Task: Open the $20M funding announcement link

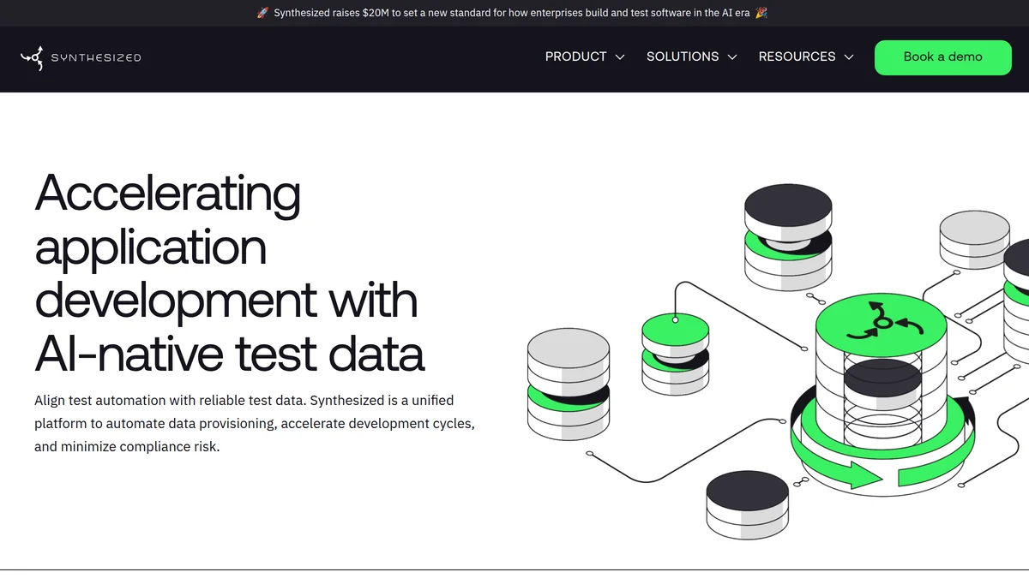Action: [514, 12]
